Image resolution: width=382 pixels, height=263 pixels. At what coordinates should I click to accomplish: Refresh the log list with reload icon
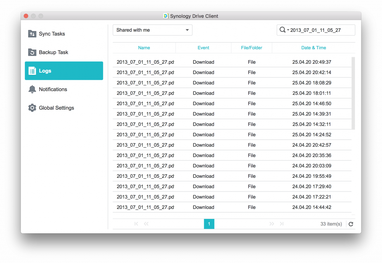(x=351, y=224)
